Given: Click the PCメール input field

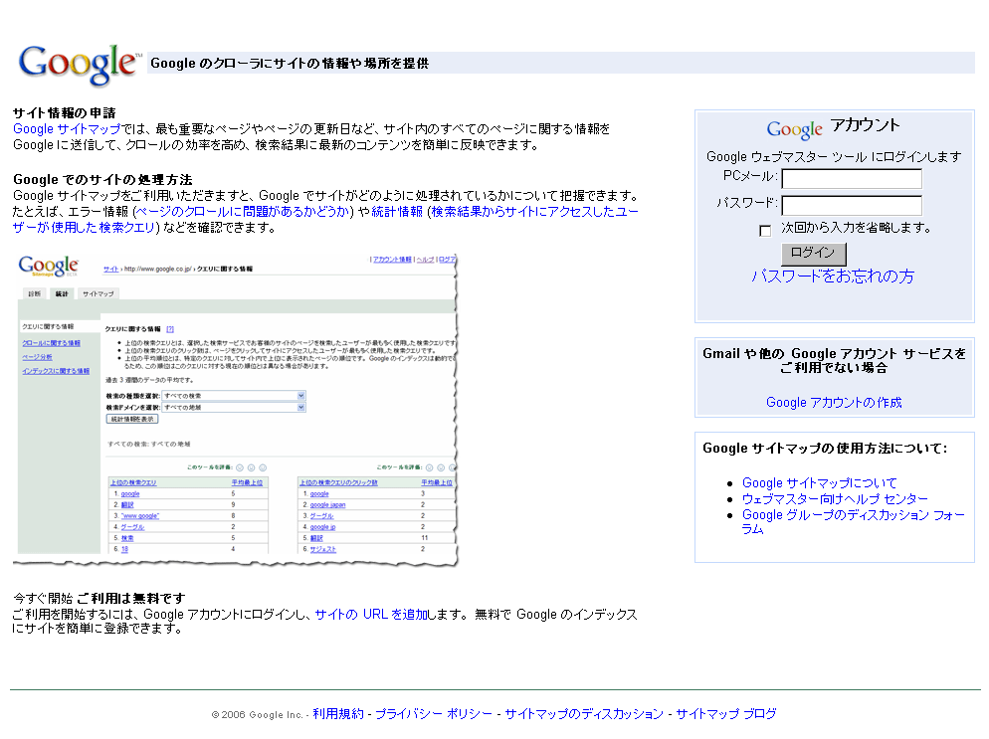Looking at the screenshot, I should click(x=852, y=179).
